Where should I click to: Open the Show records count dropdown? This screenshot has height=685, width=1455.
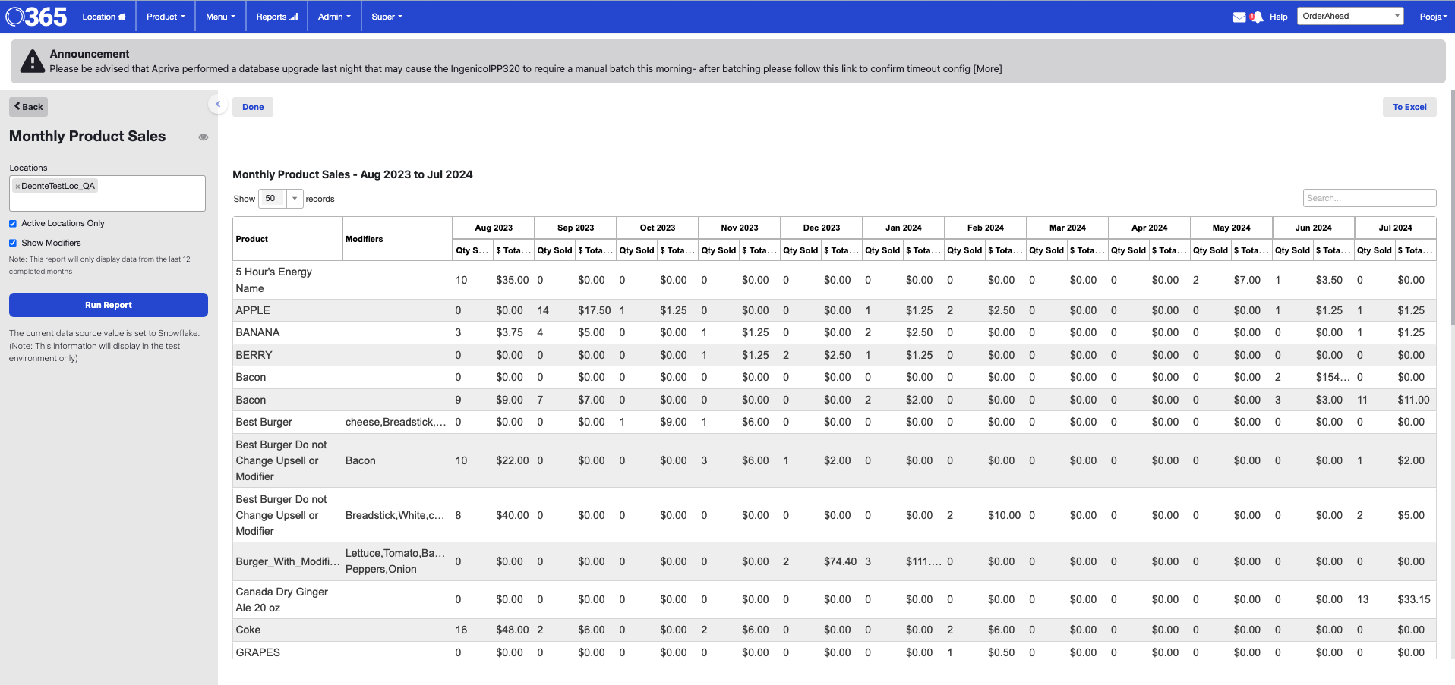click(x=281, y=199)
